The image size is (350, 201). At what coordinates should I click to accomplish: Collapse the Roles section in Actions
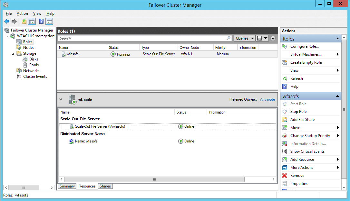tap(337, 39)
